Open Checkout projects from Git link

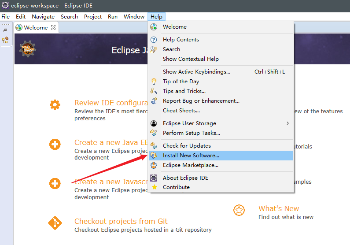tap(121, 221)
